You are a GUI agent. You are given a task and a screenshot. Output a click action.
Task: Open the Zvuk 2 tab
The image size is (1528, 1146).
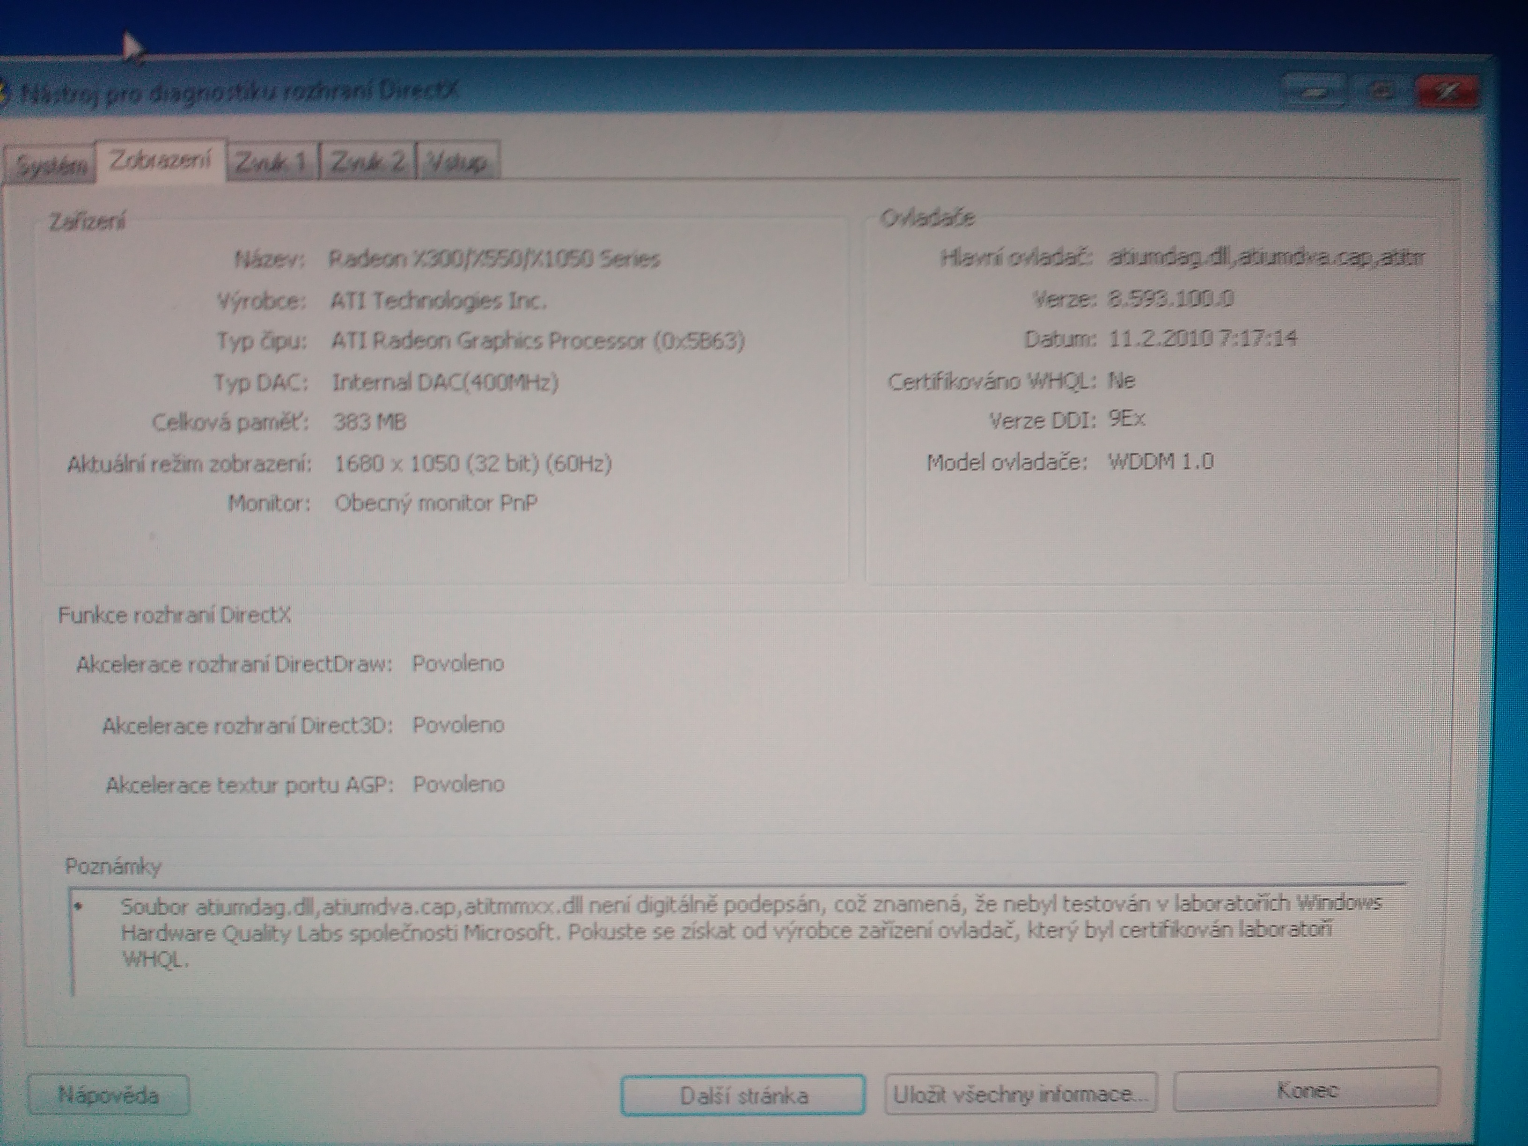click(367, 162)
